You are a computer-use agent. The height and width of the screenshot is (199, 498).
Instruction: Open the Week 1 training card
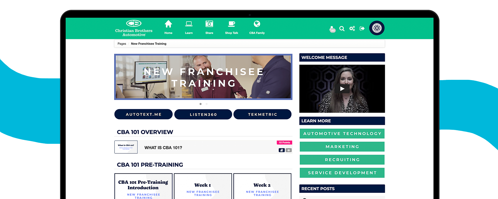(203, 187)
